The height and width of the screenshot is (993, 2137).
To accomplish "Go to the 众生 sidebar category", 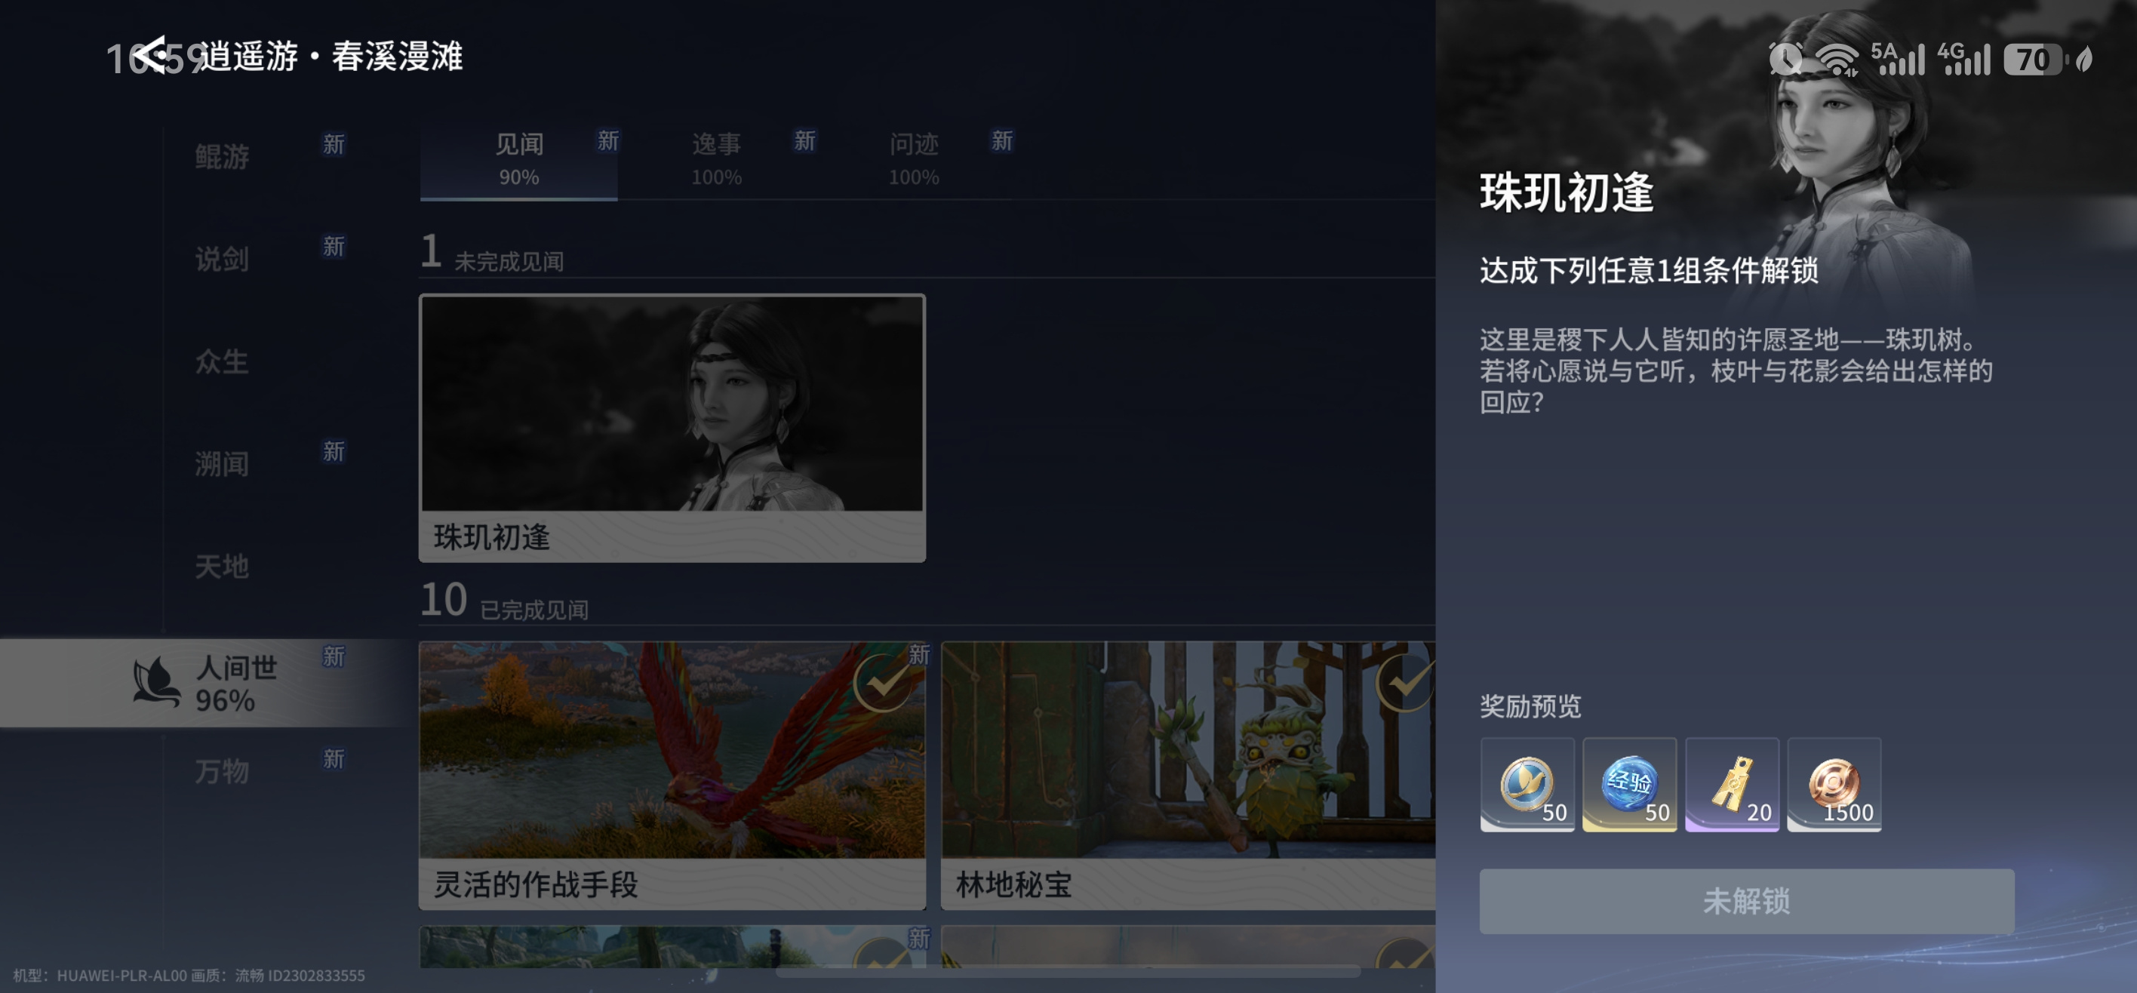I will point(223,361).
